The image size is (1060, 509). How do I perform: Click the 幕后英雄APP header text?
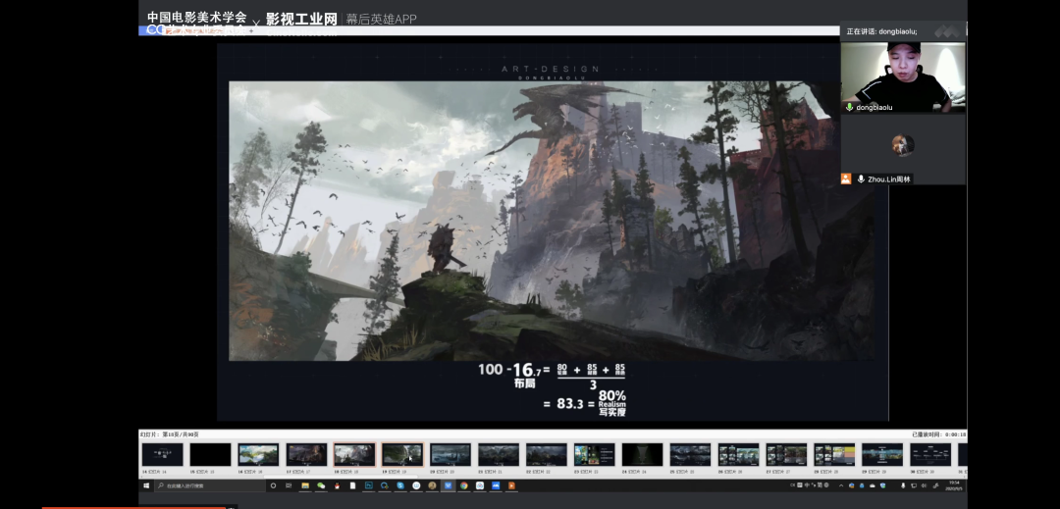coord(381,19)
